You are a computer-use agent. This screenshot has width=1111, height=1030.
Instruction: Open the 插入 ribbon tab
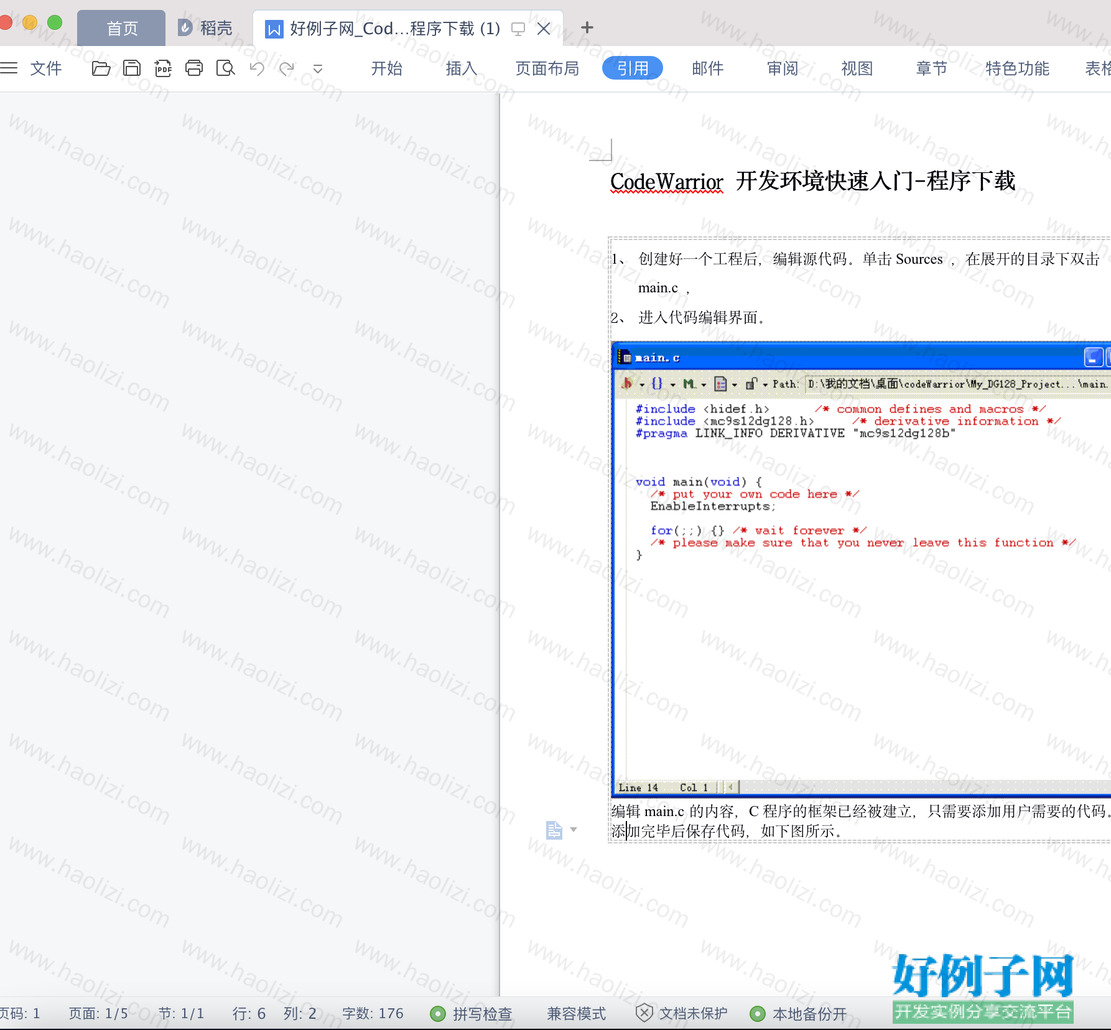pyautogui.click(x=462, y=68)
